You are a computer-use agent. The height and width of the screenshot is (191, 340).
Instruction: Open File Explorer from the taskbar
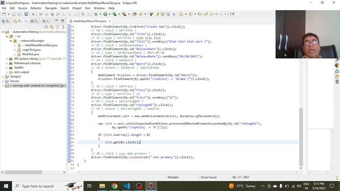click(102, 186)
